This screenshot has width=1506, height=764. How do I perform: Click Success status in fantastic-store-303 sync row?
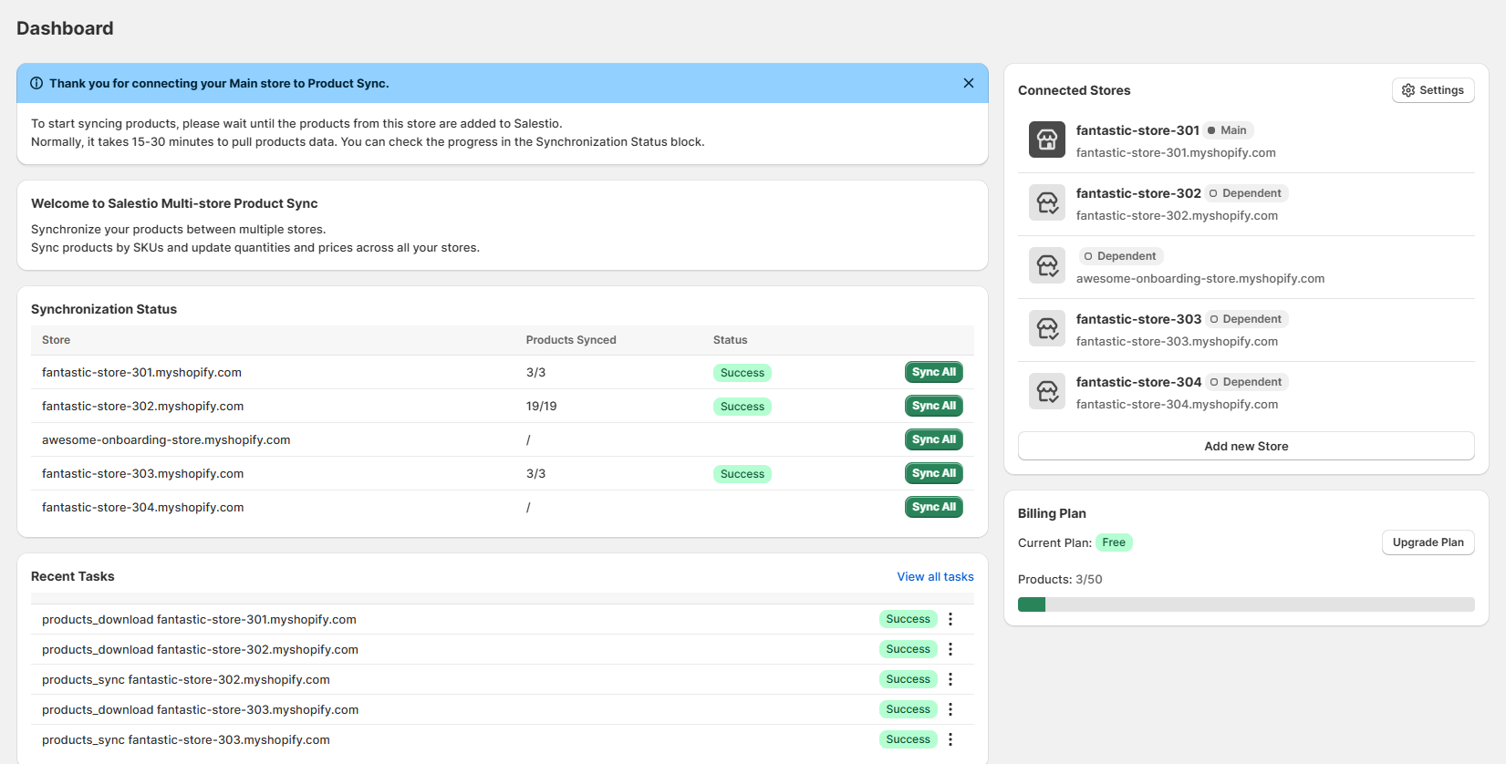(743, 474)
